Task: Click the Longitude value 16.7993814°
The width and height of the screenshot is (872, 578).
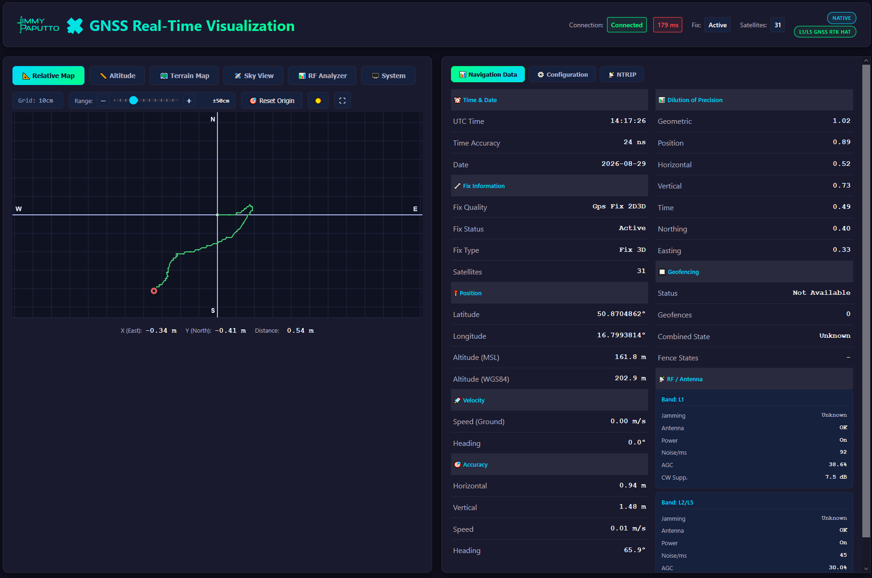Action: click(621, 335)
